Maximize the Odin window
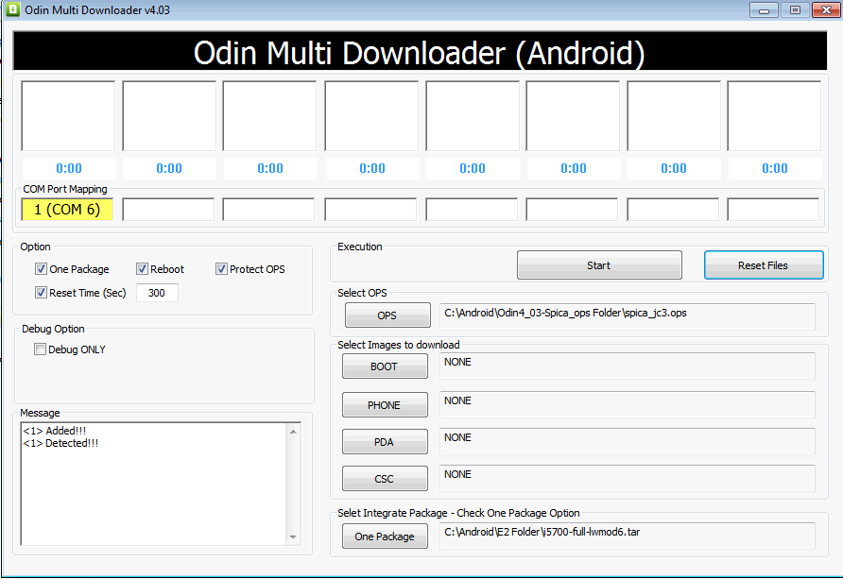 click(795, 9)
